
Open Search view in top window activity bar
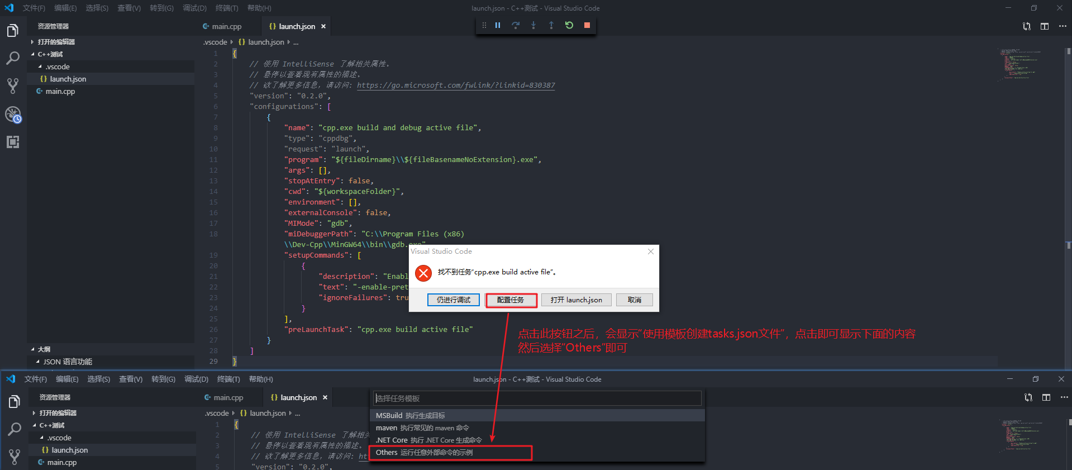tap(13, 58)
